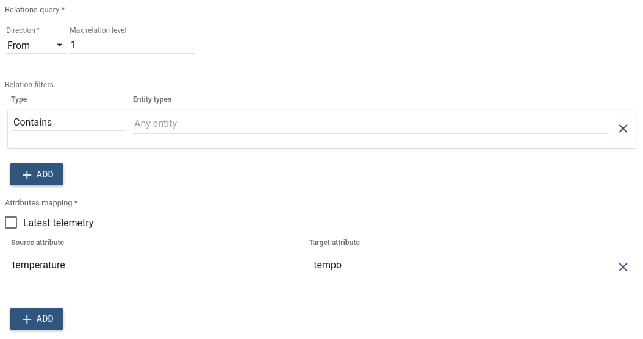Remove the Contains relation filter row

pyautogui.click(x=623, y=129)
